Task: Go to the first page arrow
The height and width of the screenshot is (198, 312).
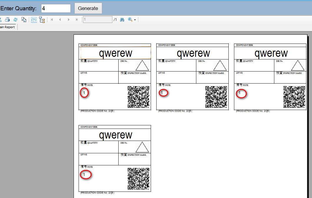Action: pos(52,19)
